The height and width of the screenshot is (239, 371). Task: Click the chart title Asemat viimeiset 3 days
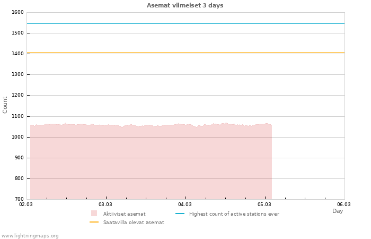point(185,5)
